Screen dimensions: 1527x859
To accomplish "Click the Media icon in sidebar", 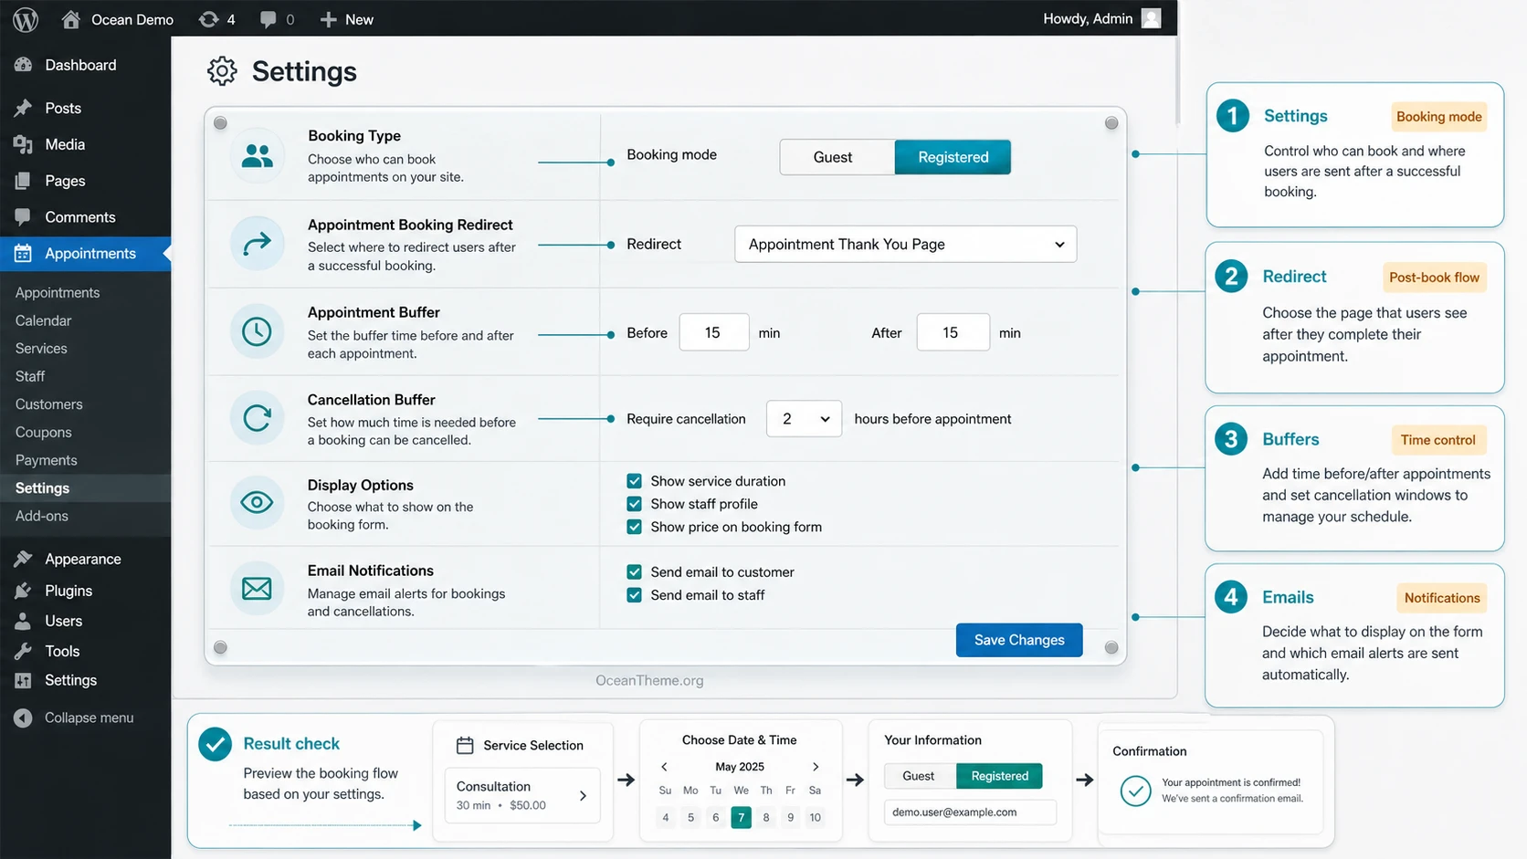I will tap(24, 144).
